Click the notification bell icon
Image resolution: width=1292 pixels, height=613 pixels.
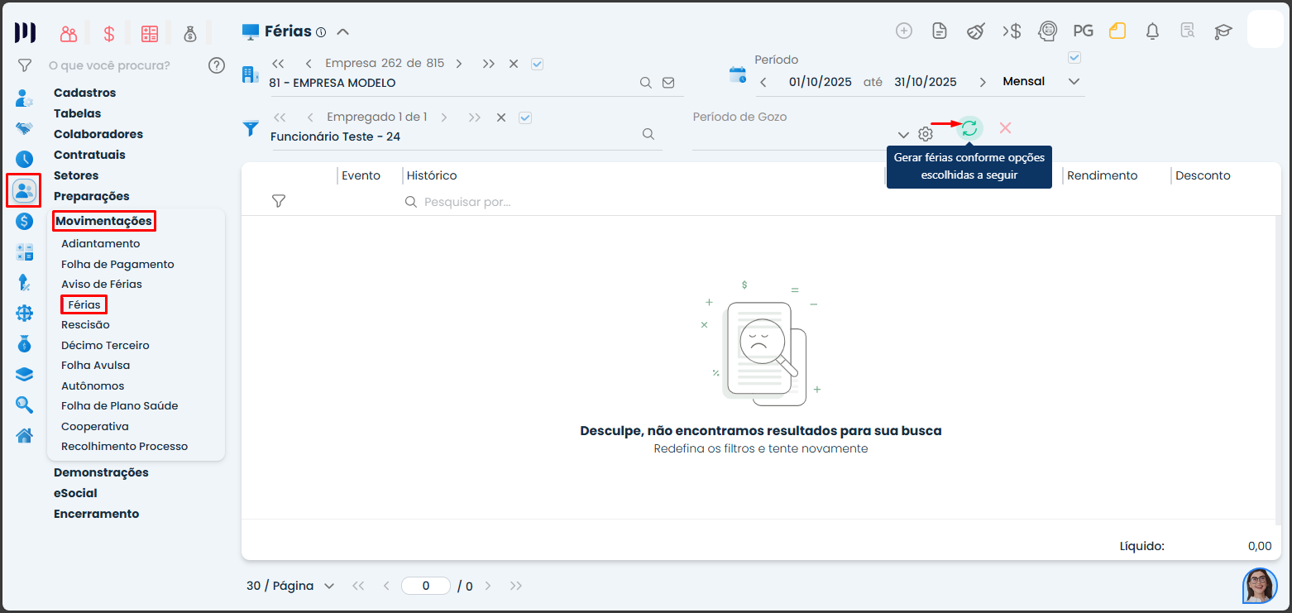[x=1152, y=31]
